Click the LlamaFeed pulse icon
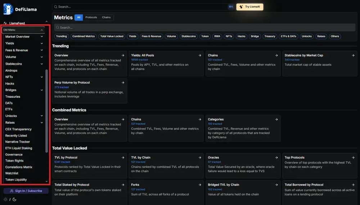360x205 pixels. (5, 23)
